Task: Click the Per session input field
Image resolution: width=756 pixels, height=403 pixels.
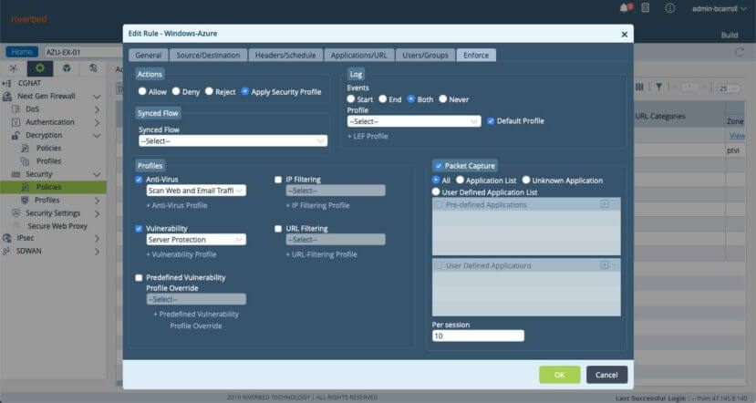Action: tap(478, 336)
